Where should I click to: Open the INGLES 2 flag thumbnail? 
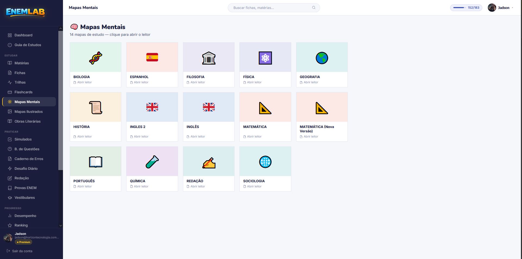tap(152, 107)
